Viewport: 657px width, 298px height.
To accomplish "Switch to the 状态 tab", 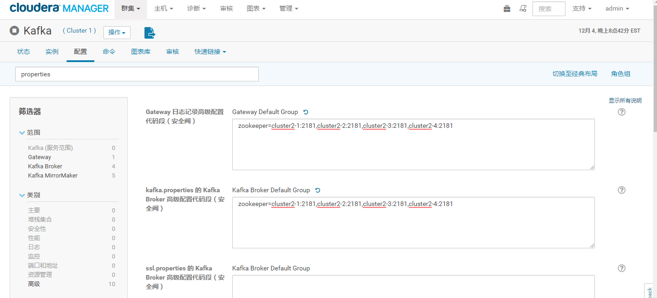I will pos(23,52).
